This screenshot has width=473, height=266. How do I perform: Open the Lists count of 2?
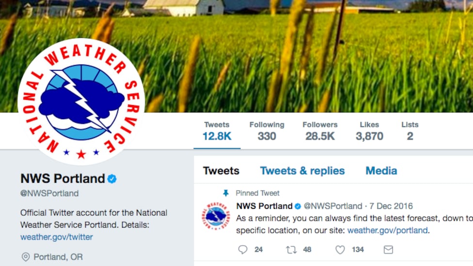(410, 131)
